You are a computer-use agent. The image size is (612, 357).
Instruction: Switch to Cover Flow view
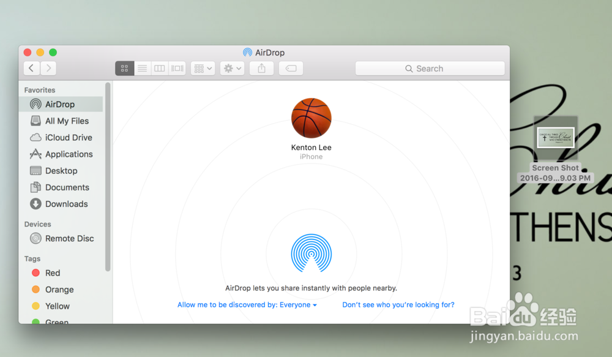click(x=177, y=69)
